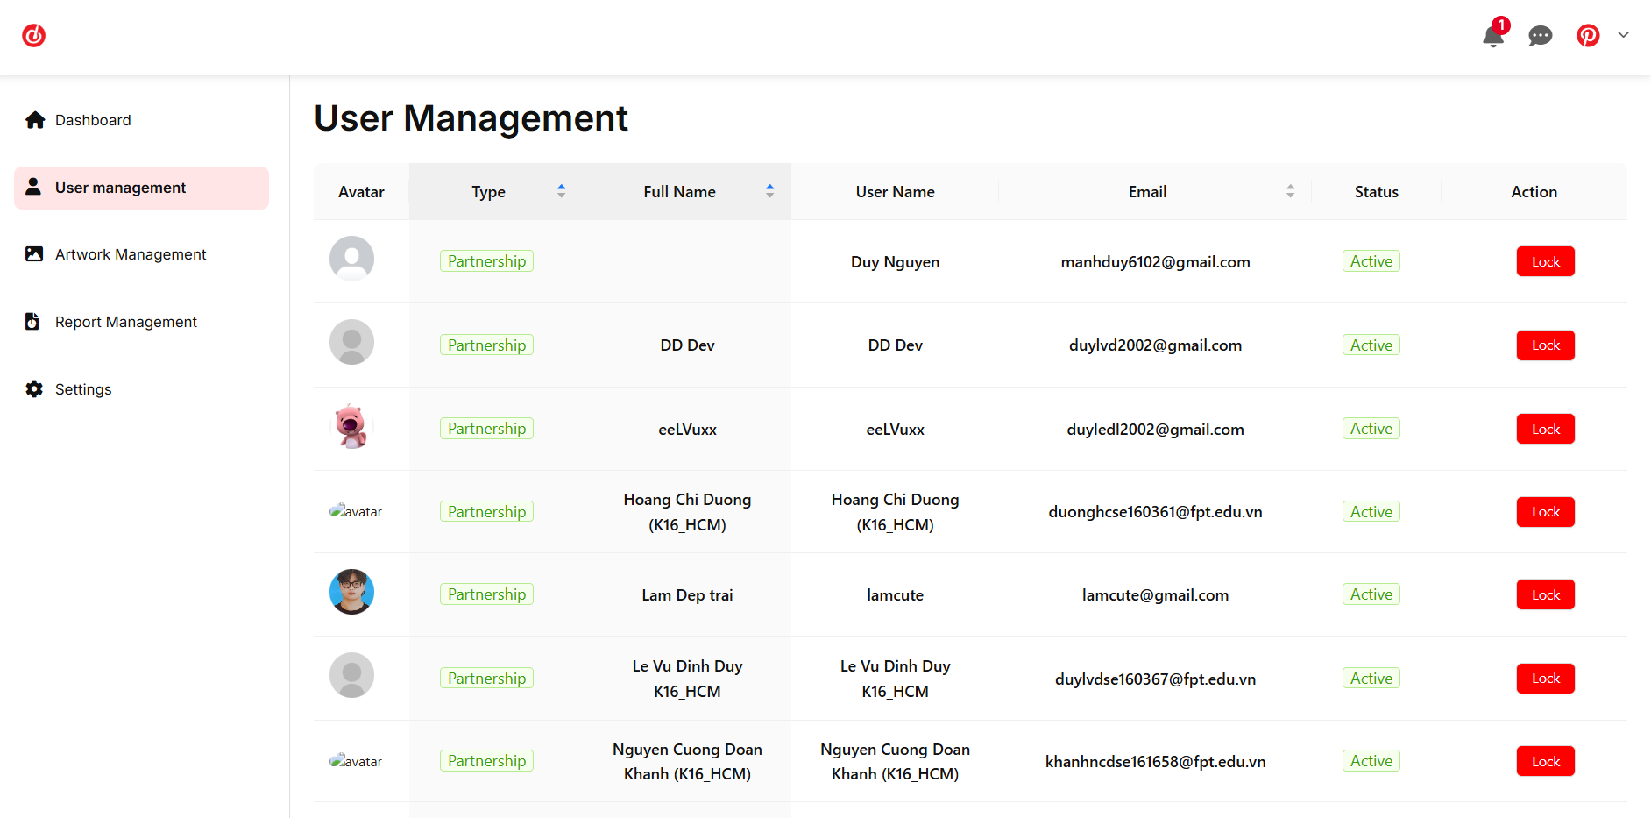Click the Artwork Management image icon
The image size is (1651, 818).
[x=34, y=254]
